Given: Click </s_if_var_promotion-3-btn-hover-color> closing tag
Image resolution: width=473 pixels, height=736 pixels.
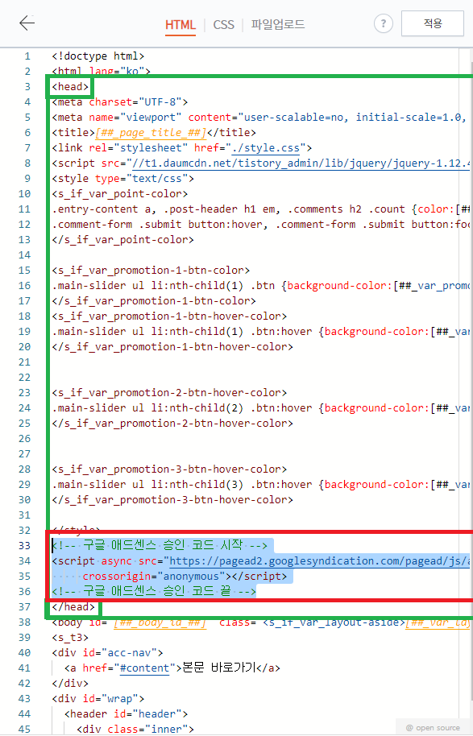Looking at the screenshot, I should (x=172, y=500).
